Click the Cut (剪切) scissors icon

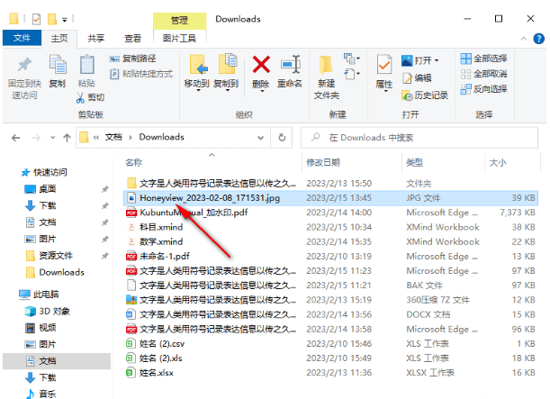click(90, 97)
